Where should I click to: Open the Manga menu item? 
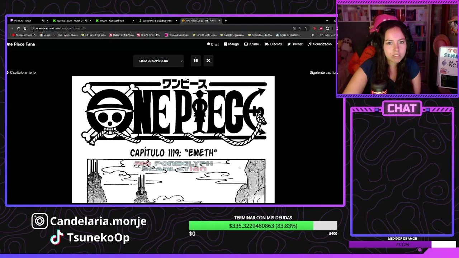[x=231, y=44]
